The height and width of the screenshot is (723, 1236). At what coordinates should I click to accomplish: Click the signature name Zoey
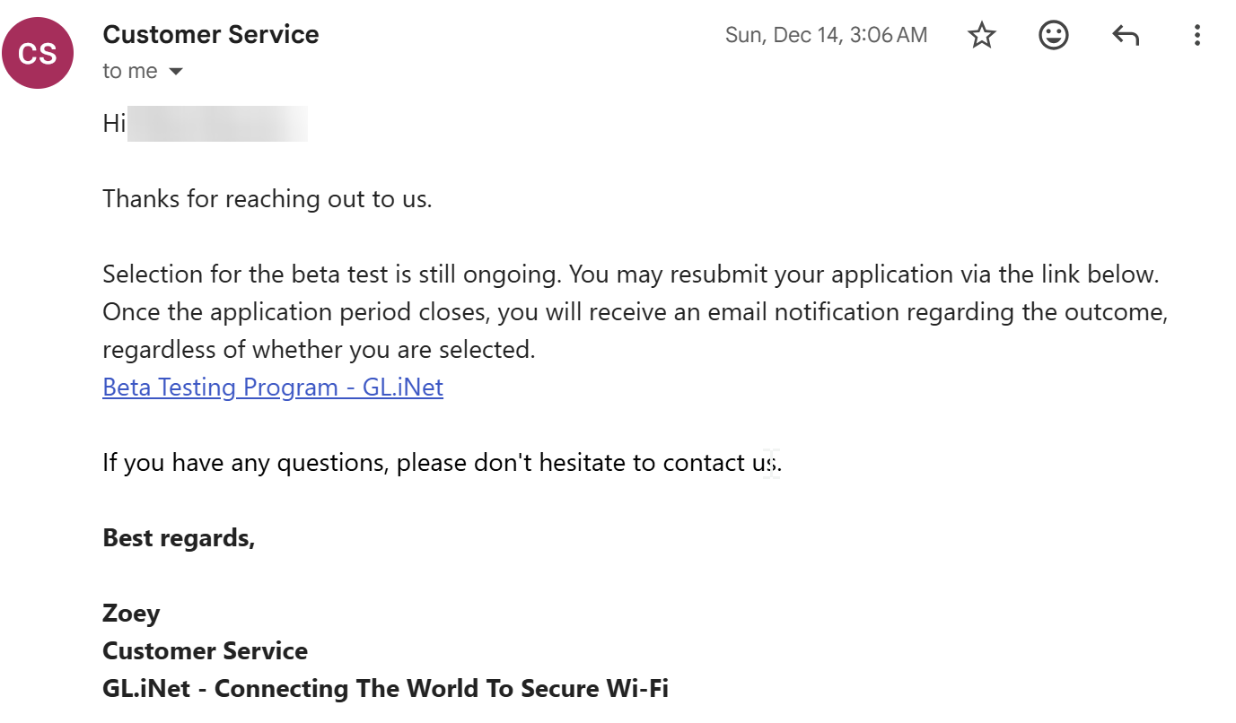(x=131, y=614)
